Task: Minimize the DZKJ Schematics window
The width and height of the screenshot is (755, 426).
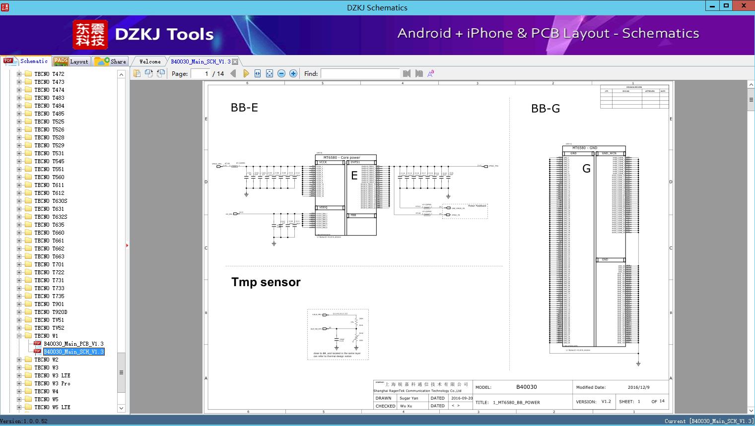Action: [x=712, y=6]
